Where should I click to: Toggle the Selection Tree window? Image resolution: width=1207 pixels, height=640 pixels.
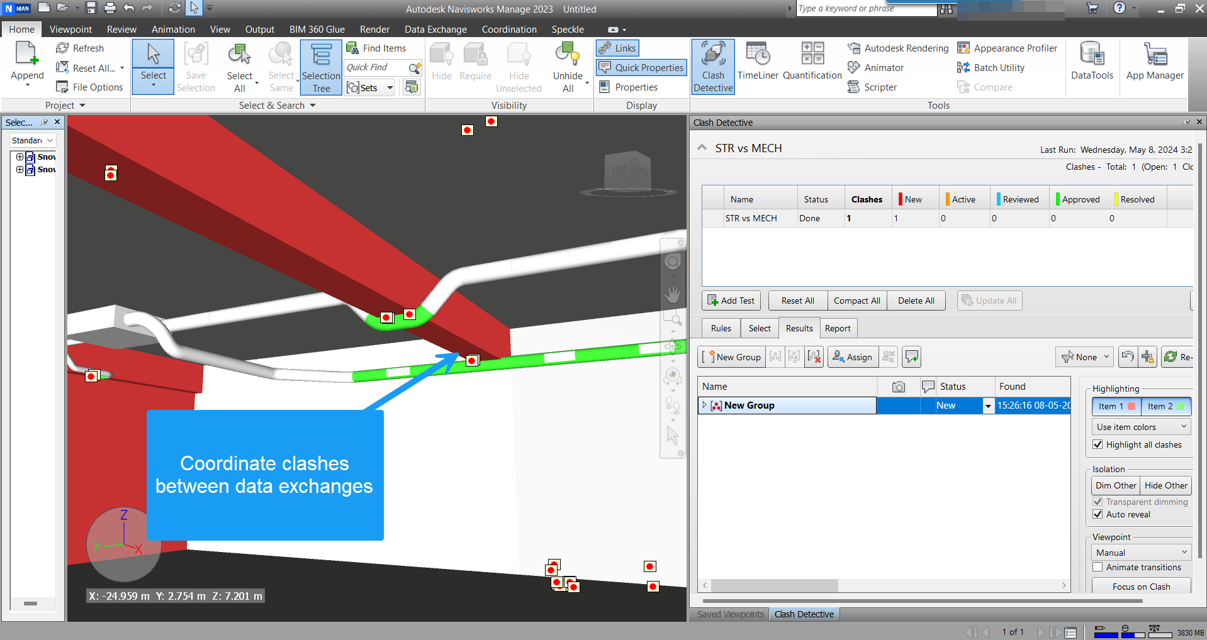coord(321,67)
